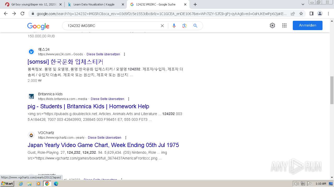Open the Chrome three-dot menu
The width and height of the screenshot is (334, 187).
[x=328, y=14]
